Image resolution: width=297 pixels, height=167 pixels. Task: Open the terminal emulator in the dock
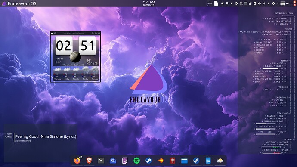[x=101, y=161]
